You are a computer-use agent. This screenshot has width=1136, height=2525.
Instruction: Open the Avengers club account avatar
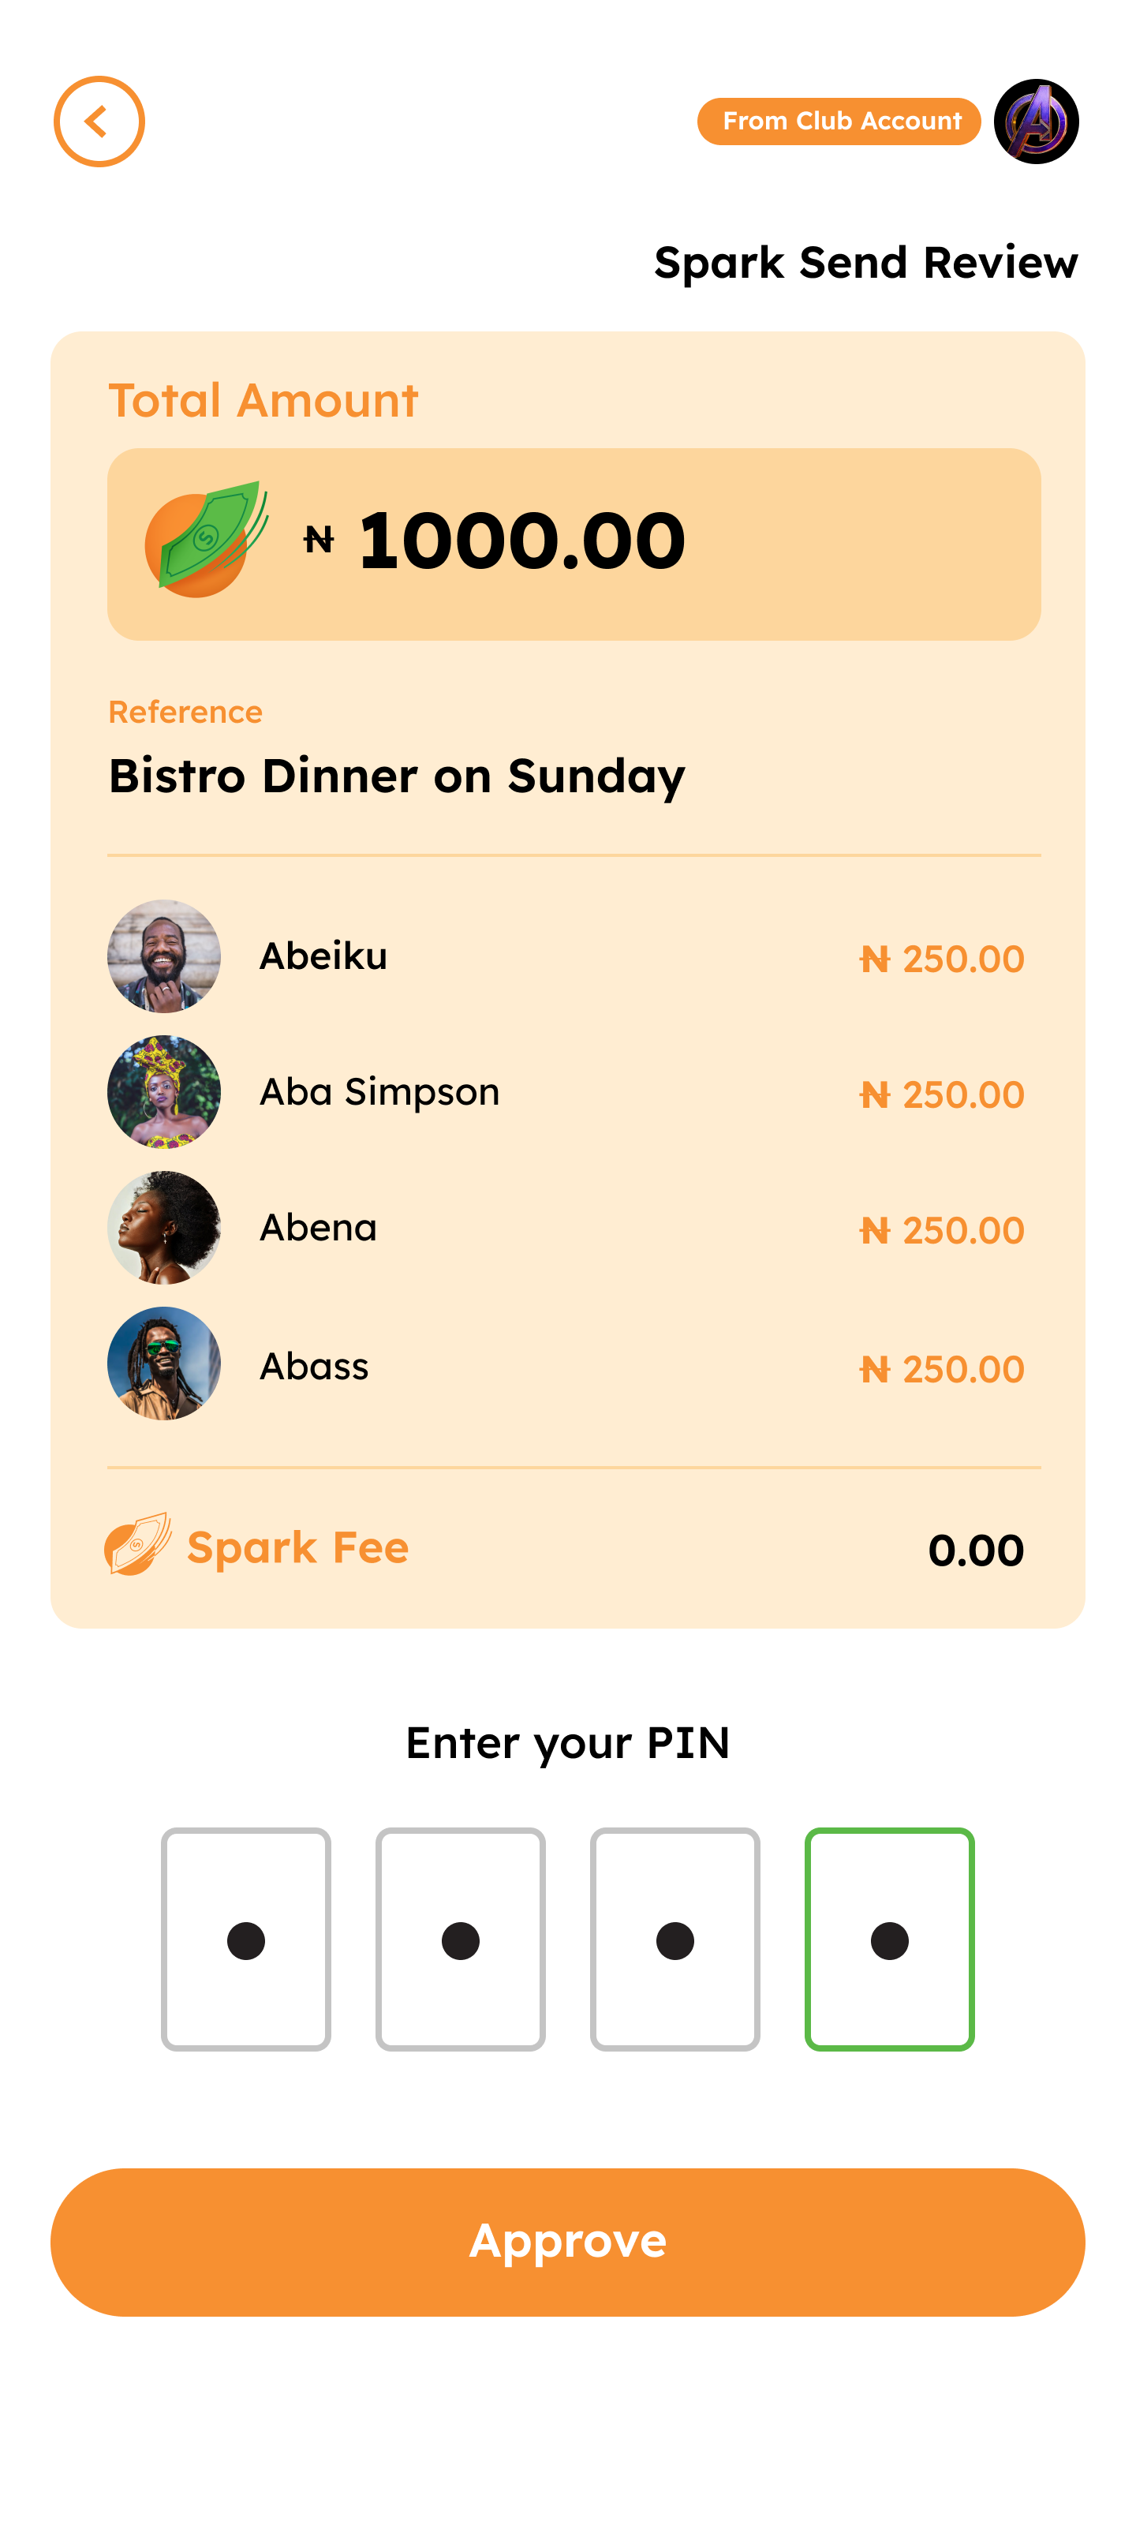(x=1035, y=122)
